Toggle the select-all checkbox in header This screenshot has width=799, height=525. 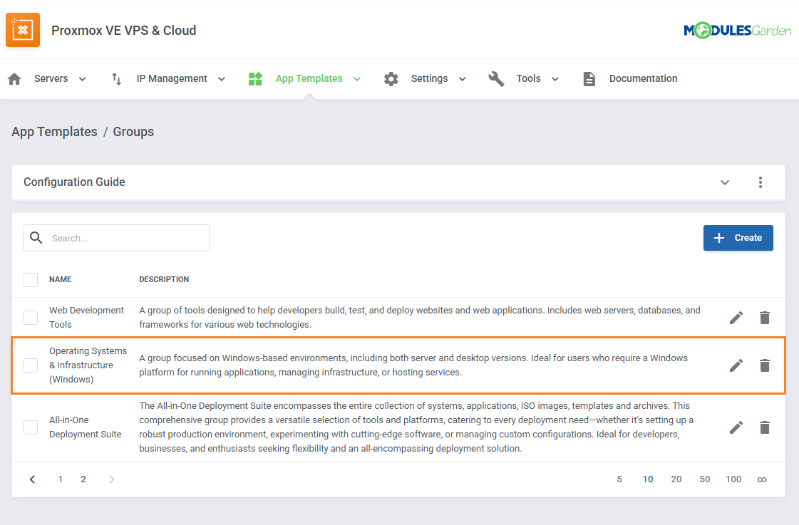pos(31,279)
